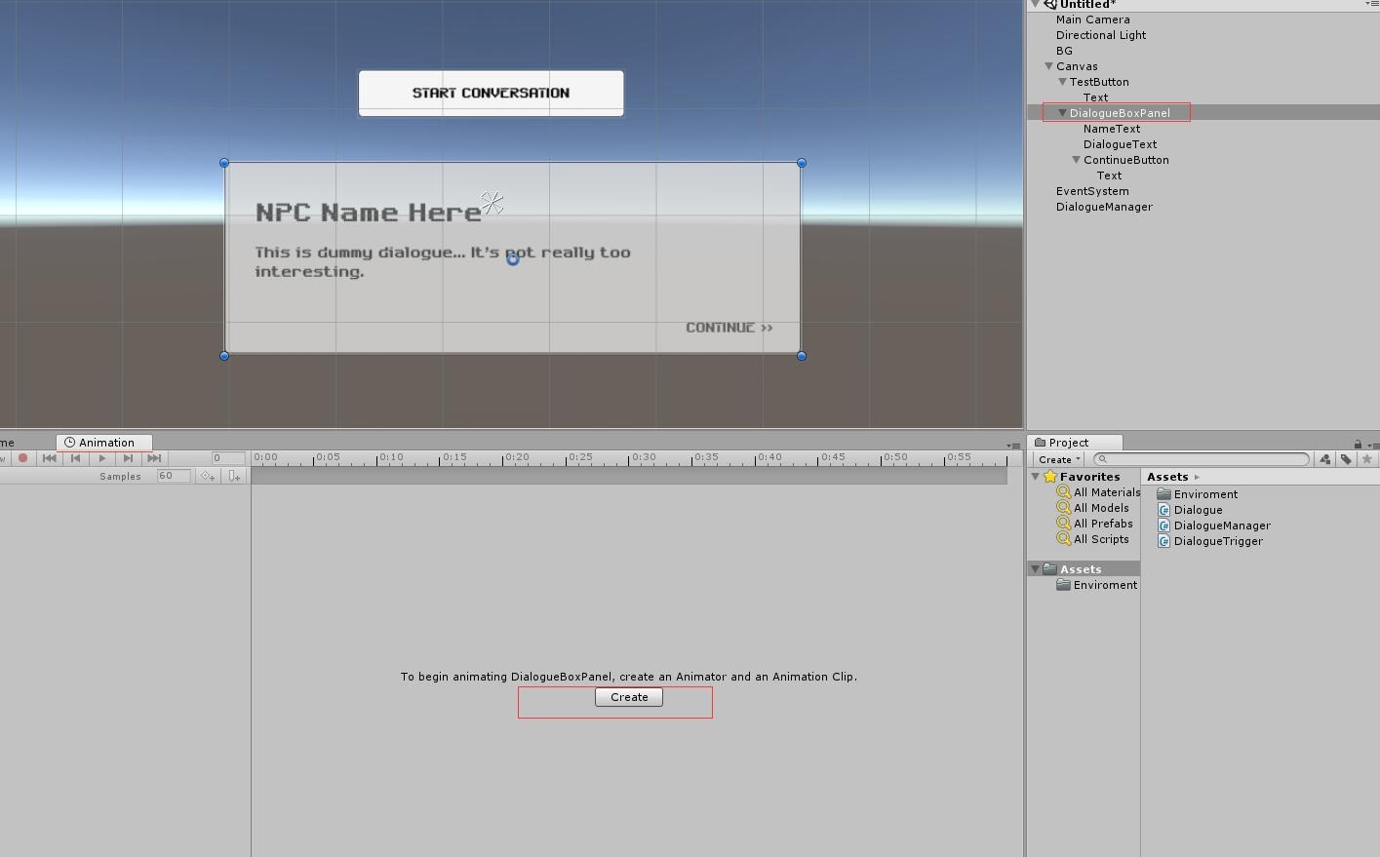Step to previous keyframe in Animation

tap(75, 458)
